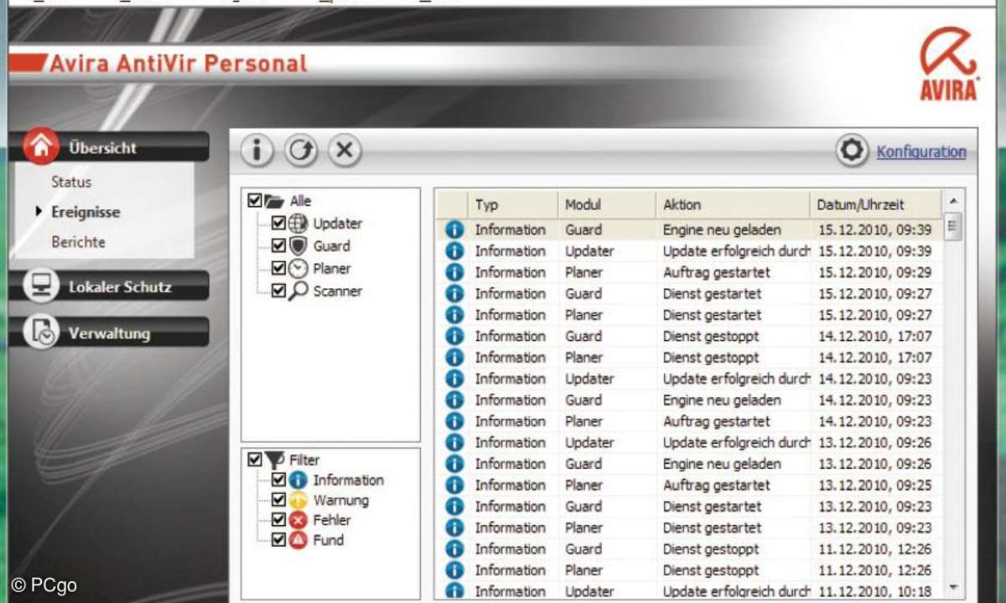Select the Updater globe icon in the tree
This screenshot has width=1006, height=603.
(x=298, y=224)
